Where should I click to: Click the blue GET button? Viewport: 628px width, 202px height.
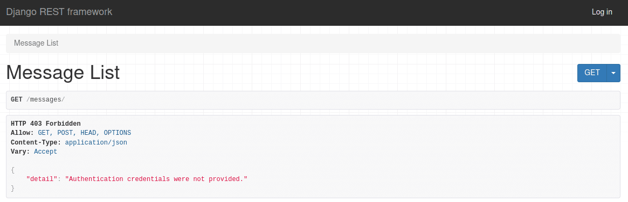pos(592,73)
